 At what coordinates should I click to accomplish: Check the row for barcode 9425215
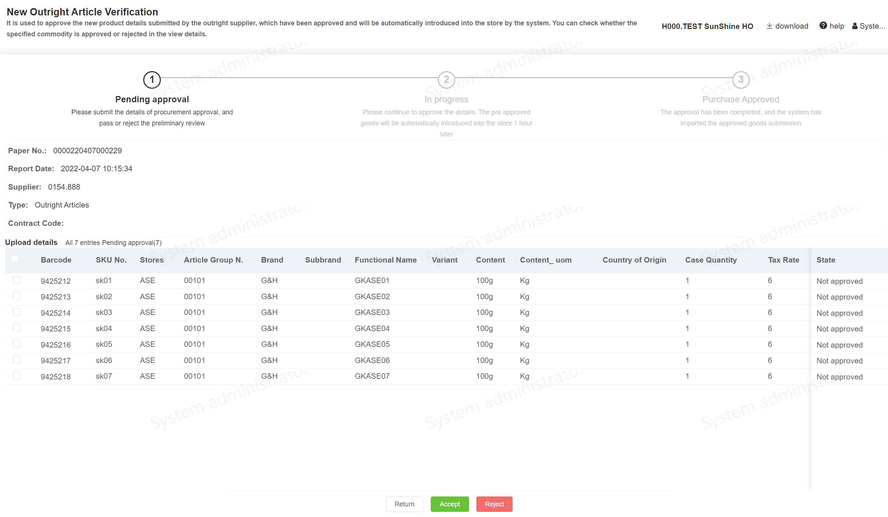[x=17, y=328]
